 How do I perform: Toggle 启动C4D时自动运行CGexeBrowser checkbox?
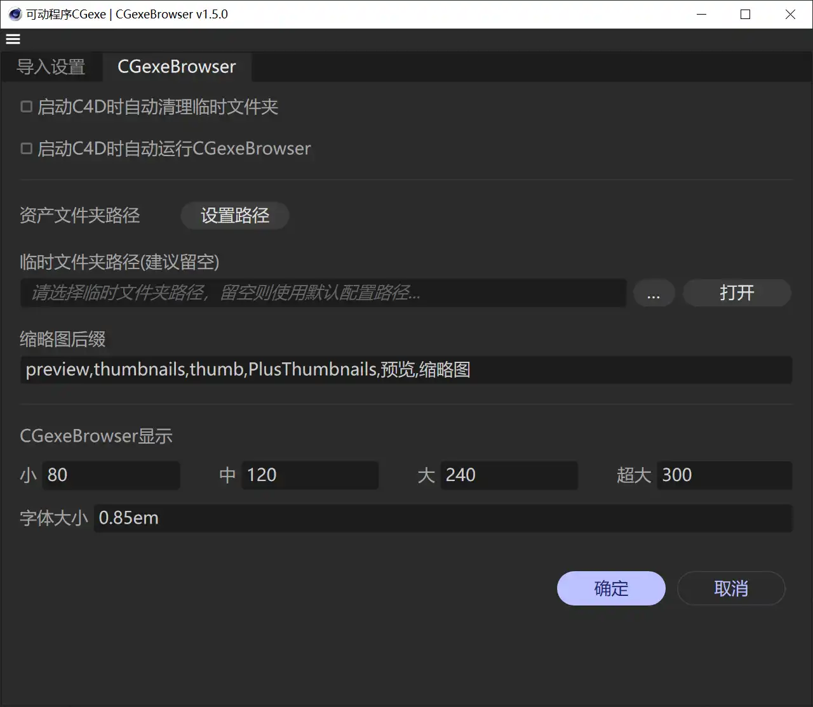coord(27,149)
